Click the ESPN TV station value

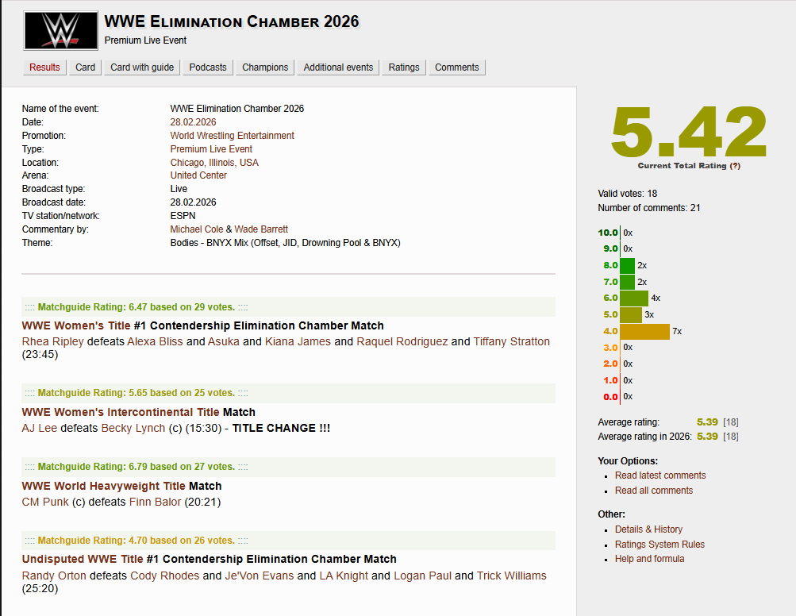point(183,216)
